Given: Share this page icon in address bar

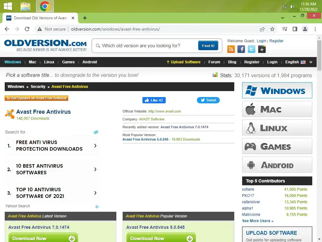Looking at the screenshot, I should click(x=262, y=29).
